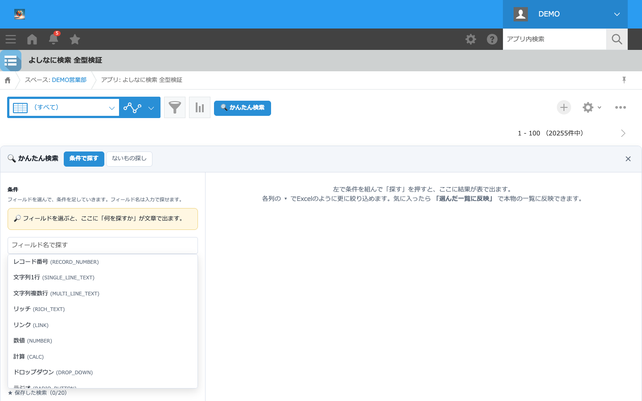Open the settings gear in header
The height and width of the screenshot is (401, 642).
(x=471, y=39)
